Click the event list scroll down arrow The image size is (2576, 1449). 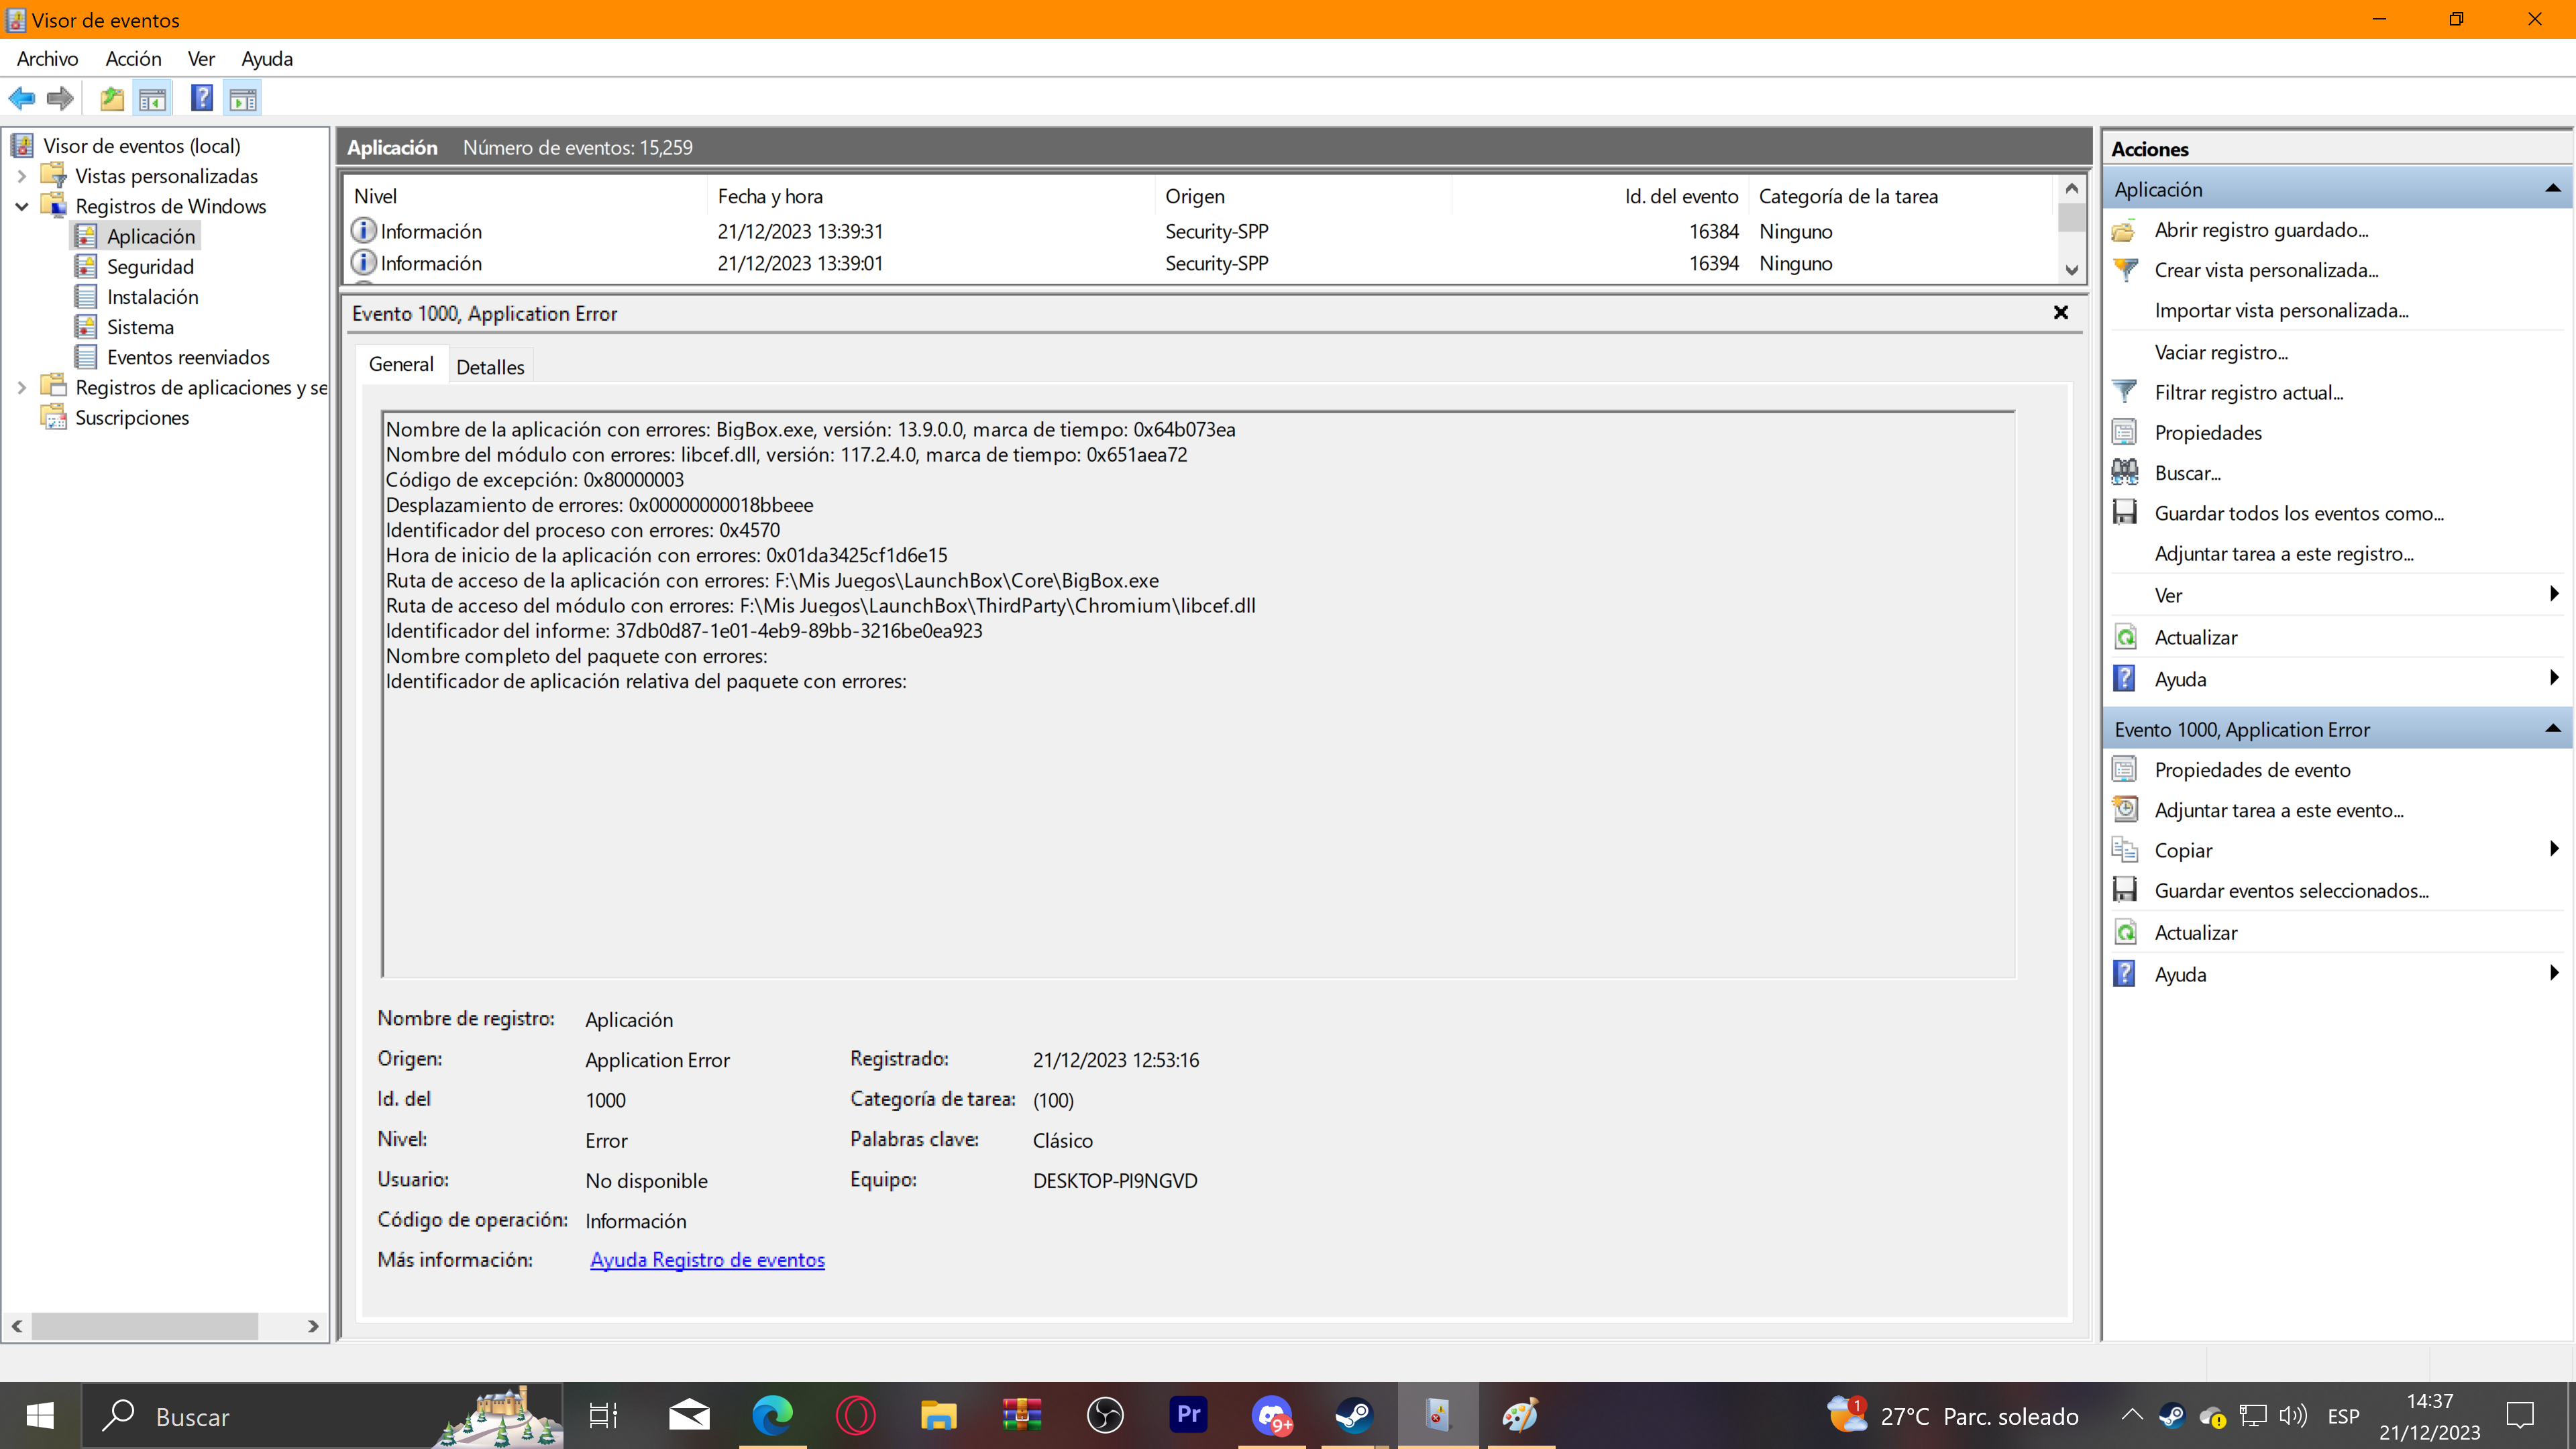(2071, 270)
